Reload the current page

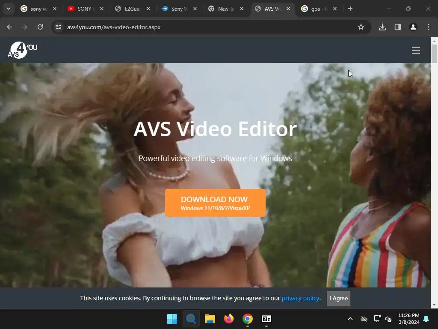(40, 27)
